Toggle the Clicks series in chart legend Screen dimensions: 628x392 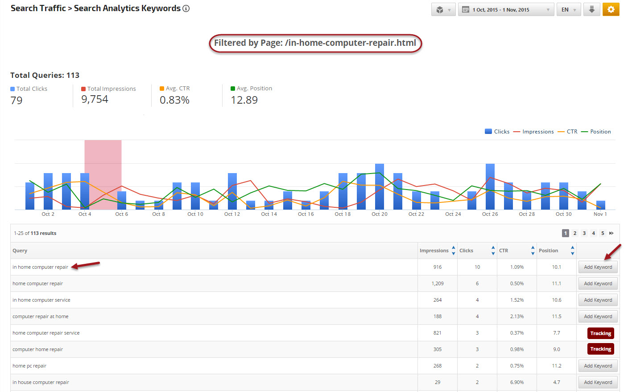click(x=497, y=132)
